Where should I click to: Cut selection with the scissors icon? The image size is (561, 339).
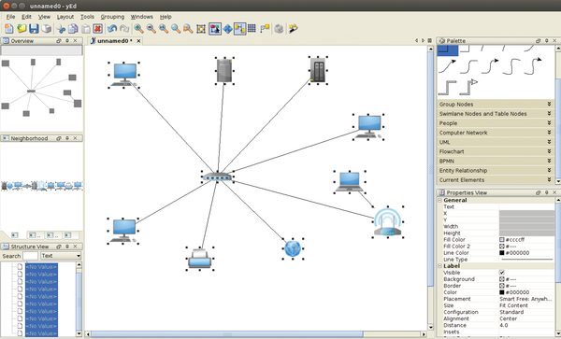pyautogui.click(x=61, y=29)
